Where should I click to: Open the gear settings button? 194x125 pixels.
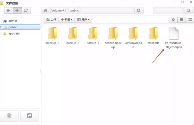tap(173, 20)
